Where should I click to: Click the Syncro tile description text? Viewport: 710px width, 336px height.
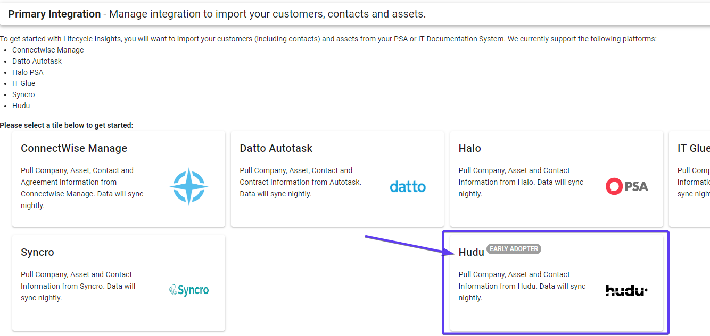coord(78,286)
